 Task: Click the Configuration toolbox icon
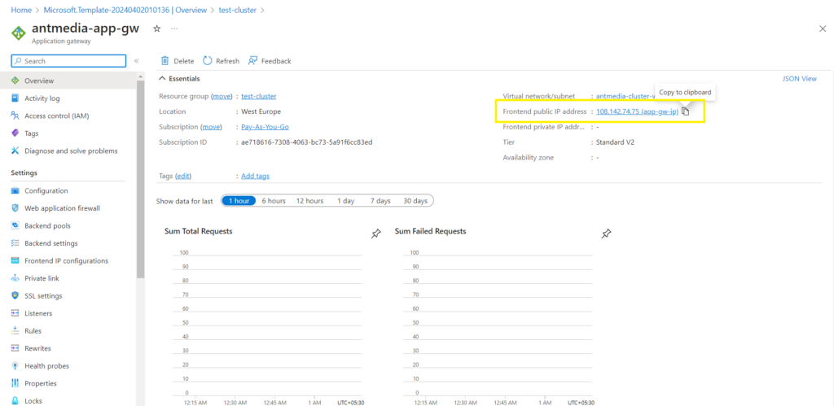point(15,190)
